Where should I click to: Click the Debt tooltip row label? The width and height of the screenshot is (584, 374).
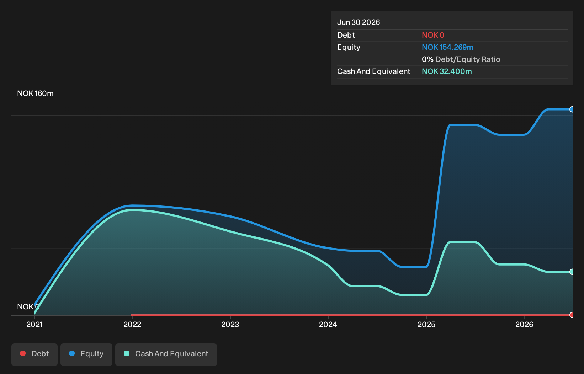pyautogui.click(x=346, y=35)
